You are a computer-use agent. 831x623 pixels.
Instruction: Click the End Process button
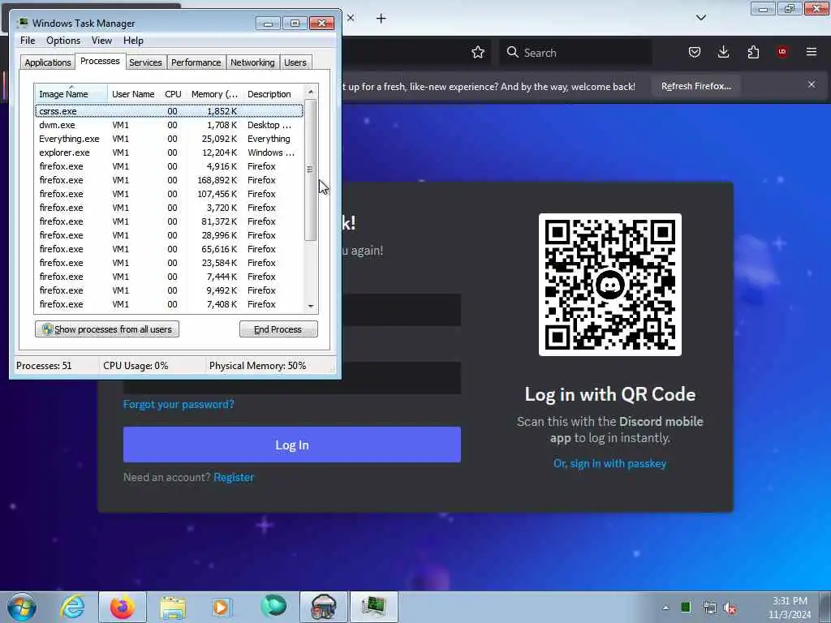tap(278, 329)
